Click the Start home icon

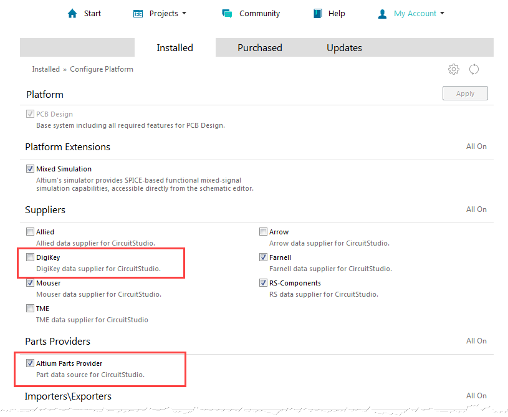72,14
